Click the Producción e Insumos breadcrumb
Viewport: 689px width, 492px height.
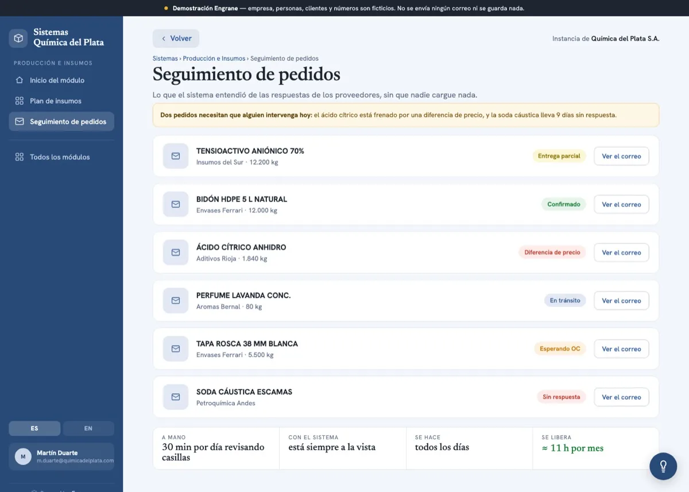(214, 59)
